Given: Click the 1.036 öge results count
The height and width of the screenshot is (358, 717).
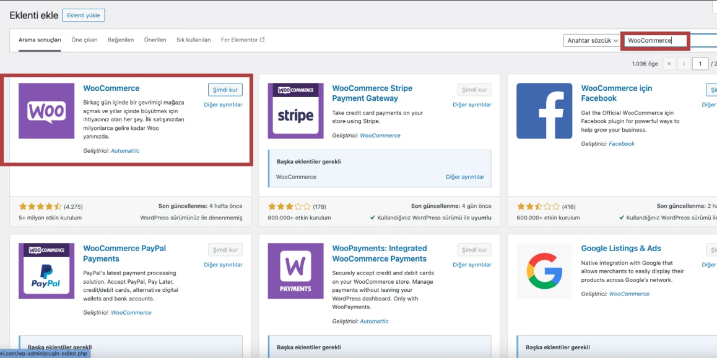Looking at the screenshot, I should tap(645, 64).
